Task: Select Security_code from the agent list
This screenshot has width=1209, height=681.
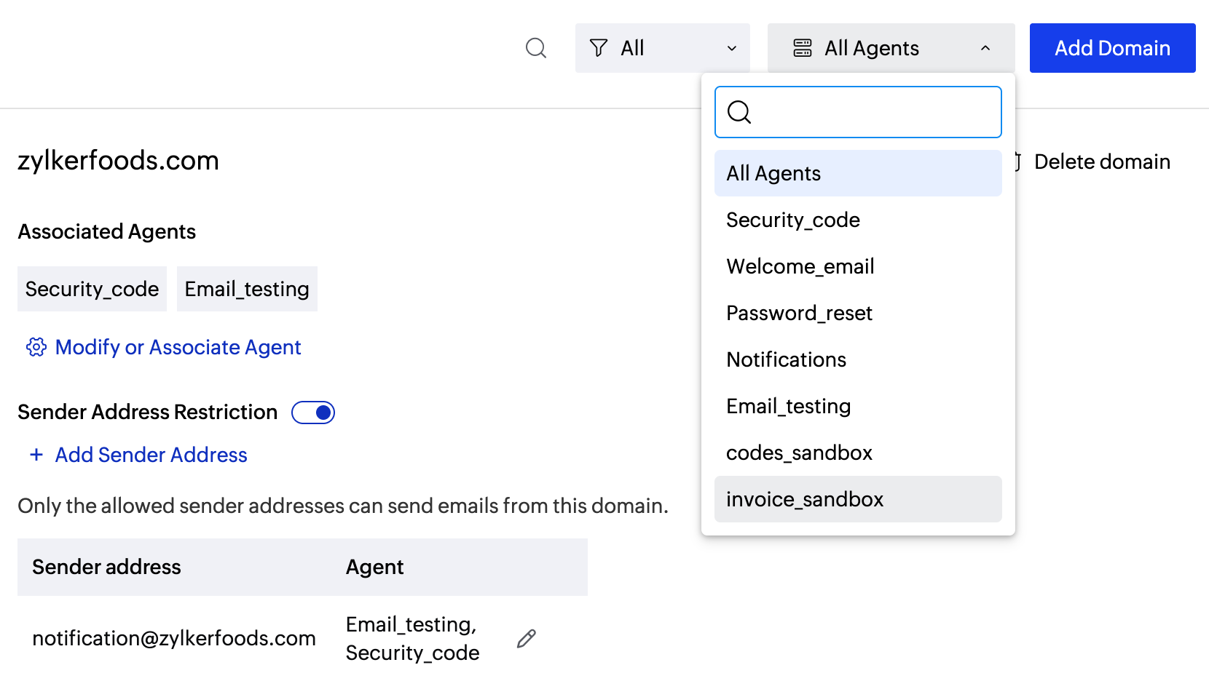Action: point(793,220)
